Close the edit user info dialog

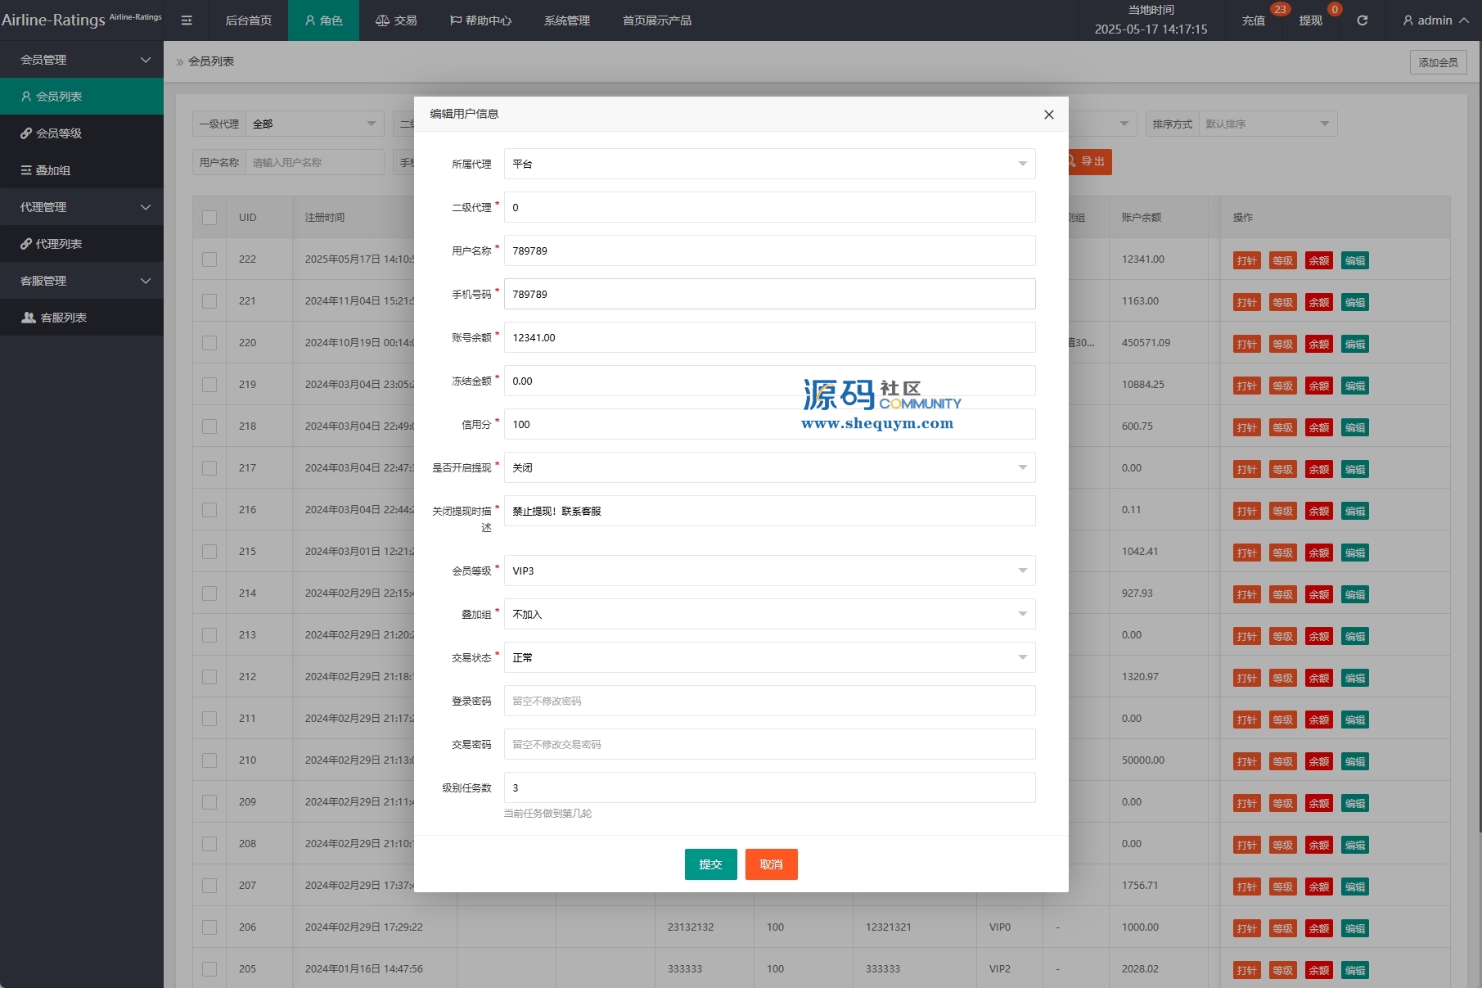1048,115
